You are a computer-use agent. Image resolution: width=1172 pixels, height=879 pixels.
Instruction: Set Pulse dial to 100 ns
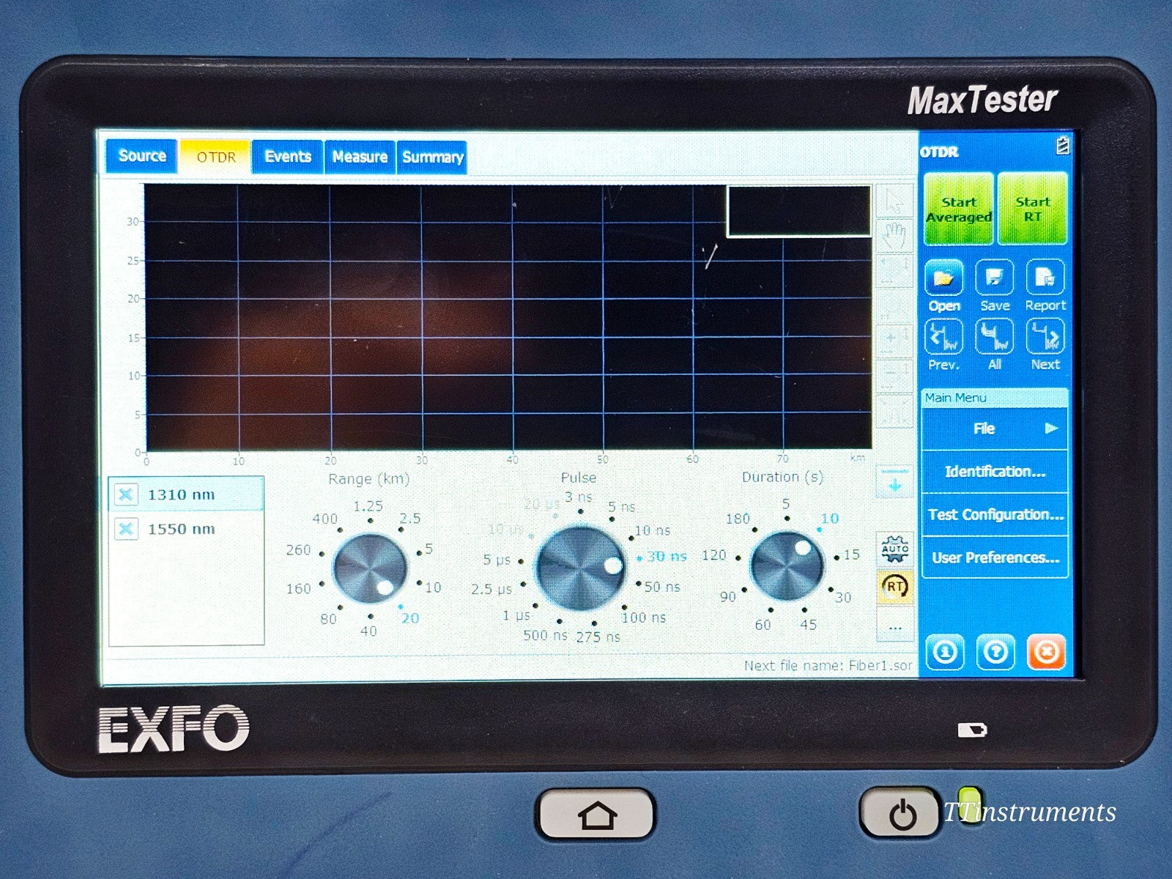click(x=644, y=617)
